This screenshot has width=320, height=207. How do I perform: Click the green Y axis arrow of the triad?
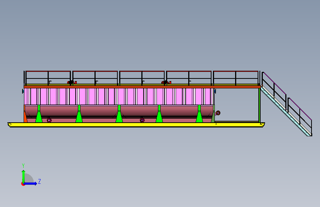tap(23, 176)
